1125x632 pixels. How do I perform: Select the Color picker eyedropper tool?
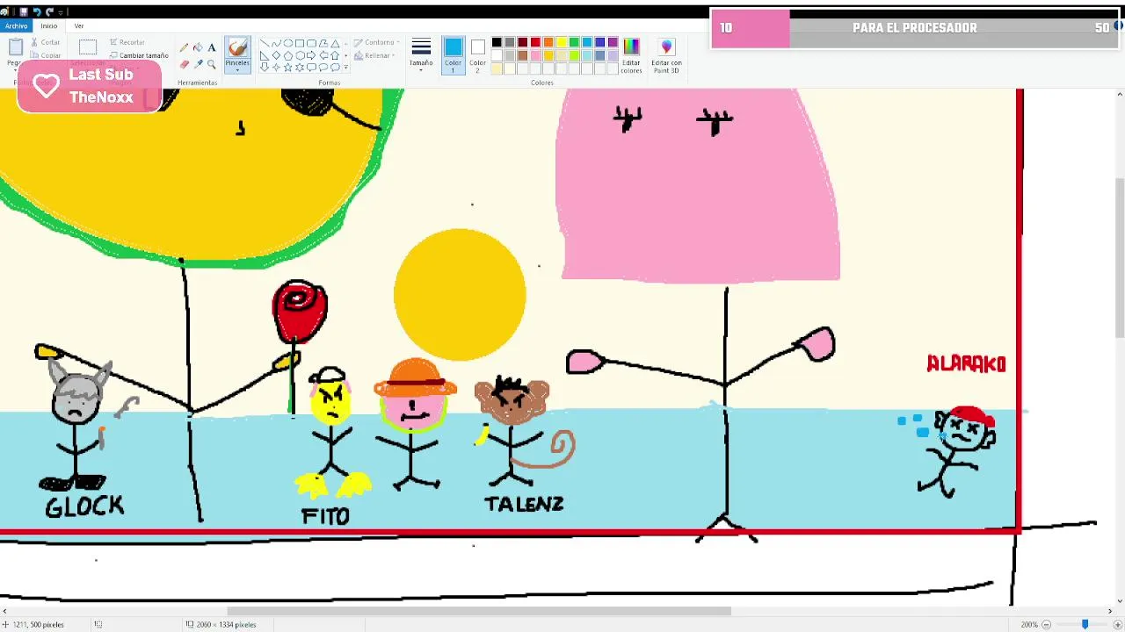tap(198, 64)
